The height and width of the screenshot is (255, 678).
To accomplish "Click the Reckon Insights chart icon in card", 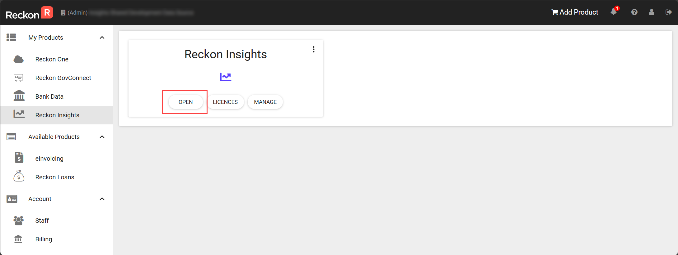I will click(226, 77).
